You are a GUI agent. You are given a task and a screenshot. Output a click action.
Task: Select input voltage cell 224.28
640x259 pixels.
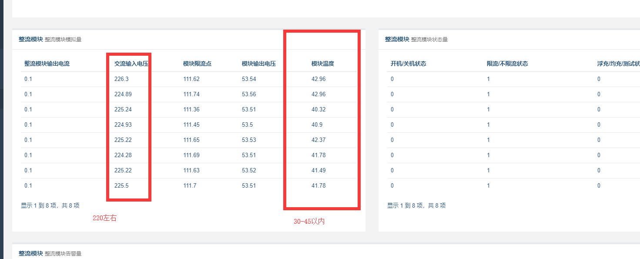point(123,155)
